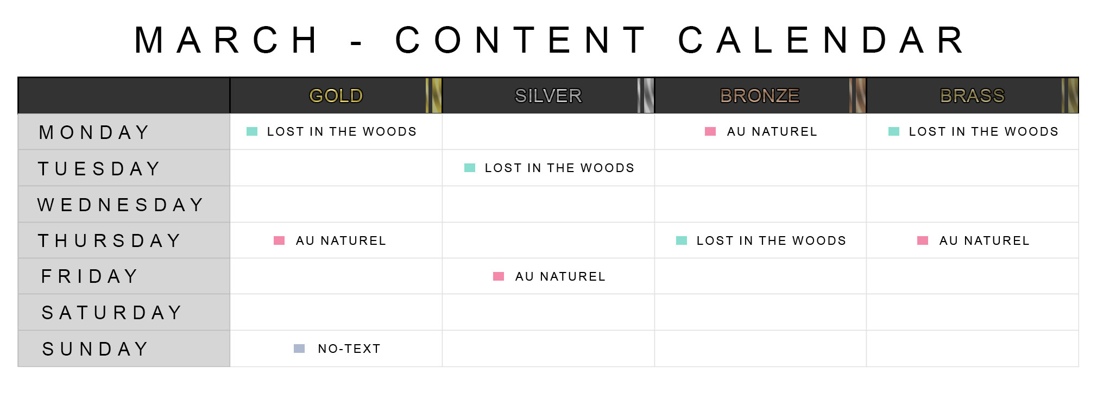Select the SILVER column header
The image size is (1097, 418).
548,96
